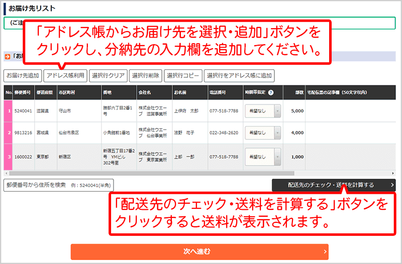Click the arrow on the 次へ進む button
Screen dimensions: 402x264
coord(325,251)
